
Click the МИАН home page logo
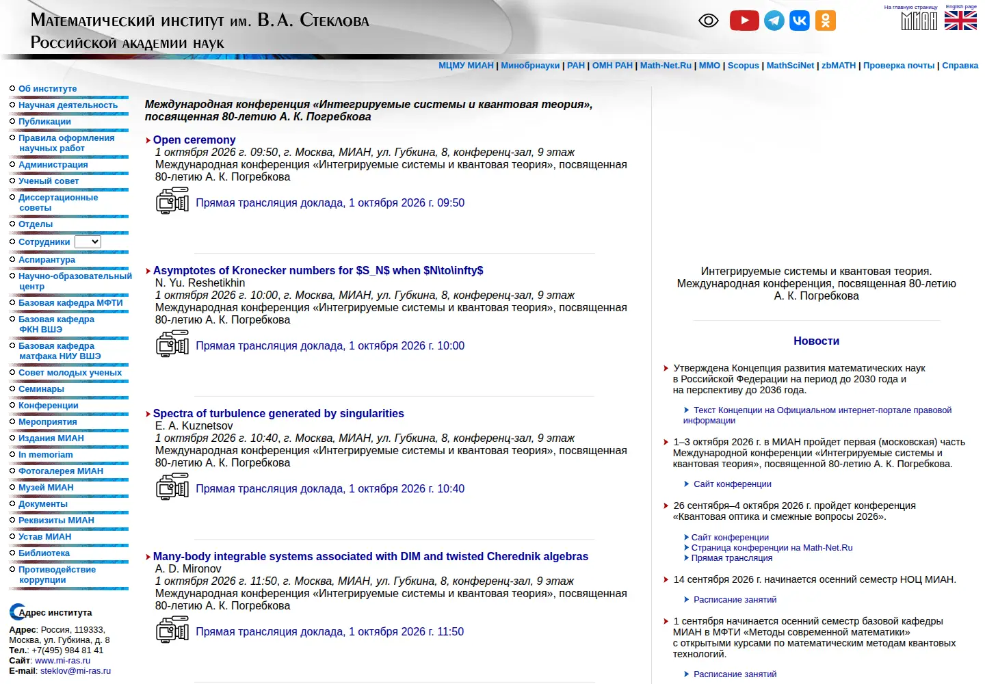(919, 21)
